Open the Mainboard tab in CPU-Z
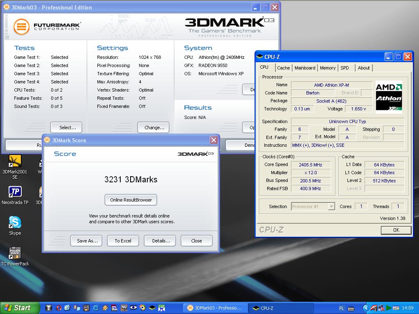 (305, 68)
